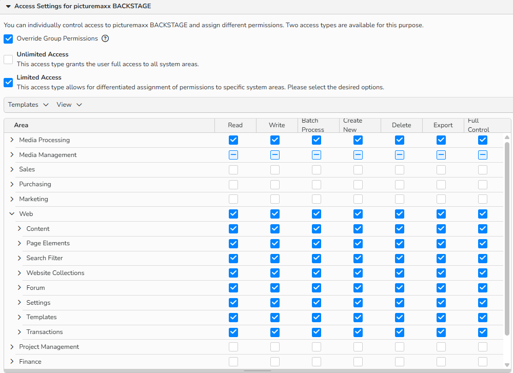The height and width of the screenshot is (373, 513).
Task: Click the Batch Process column header
Action: [319, 125]
